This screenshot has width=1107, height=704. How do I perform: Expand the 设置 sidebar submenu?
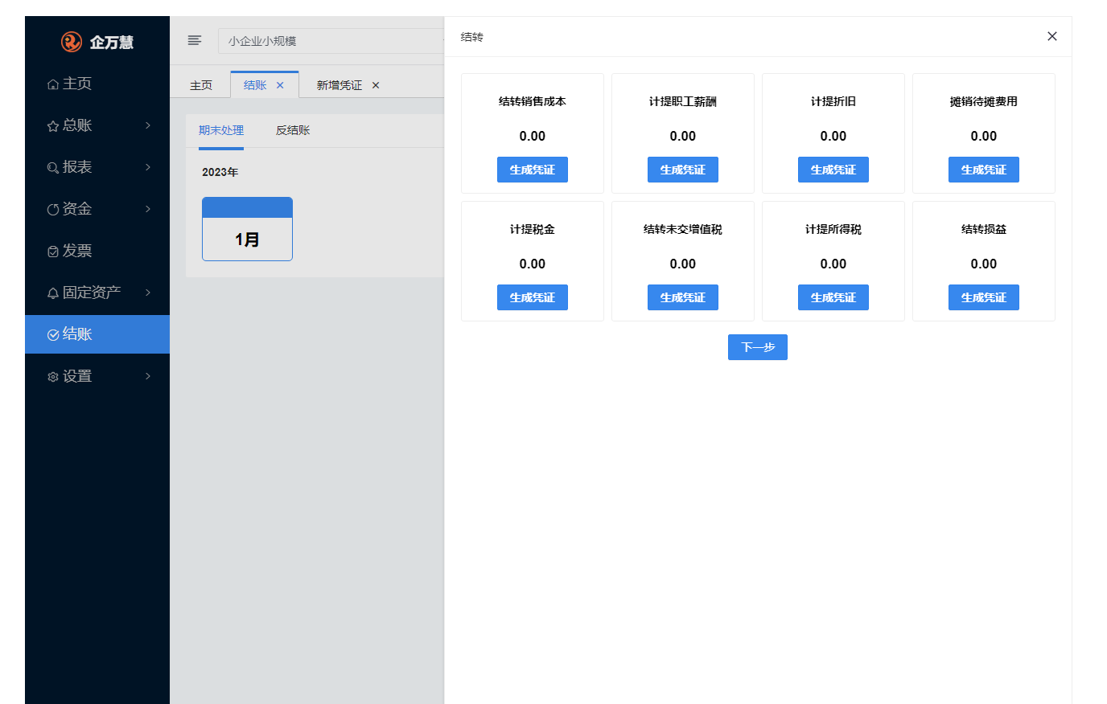(97, 376)
